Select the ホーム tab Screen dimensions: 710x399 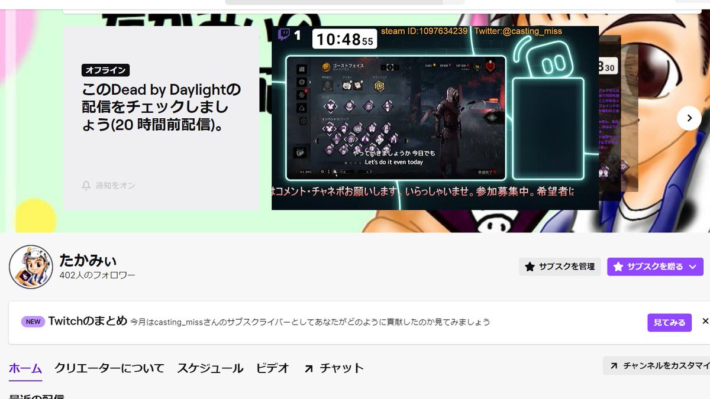[25, 367]
